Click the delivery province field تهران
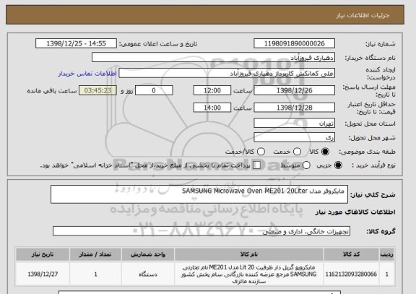This screenshot has width=416, height=294. tap(294, 124)
